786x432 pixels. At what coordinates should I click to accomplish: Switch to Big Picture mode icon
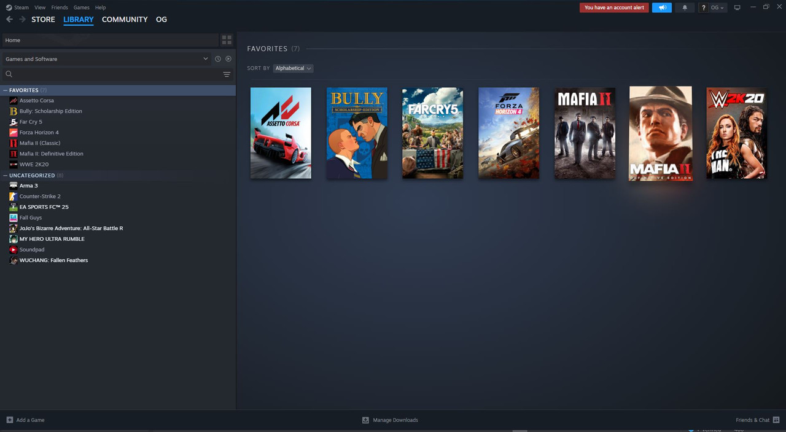tap(737, 7)
